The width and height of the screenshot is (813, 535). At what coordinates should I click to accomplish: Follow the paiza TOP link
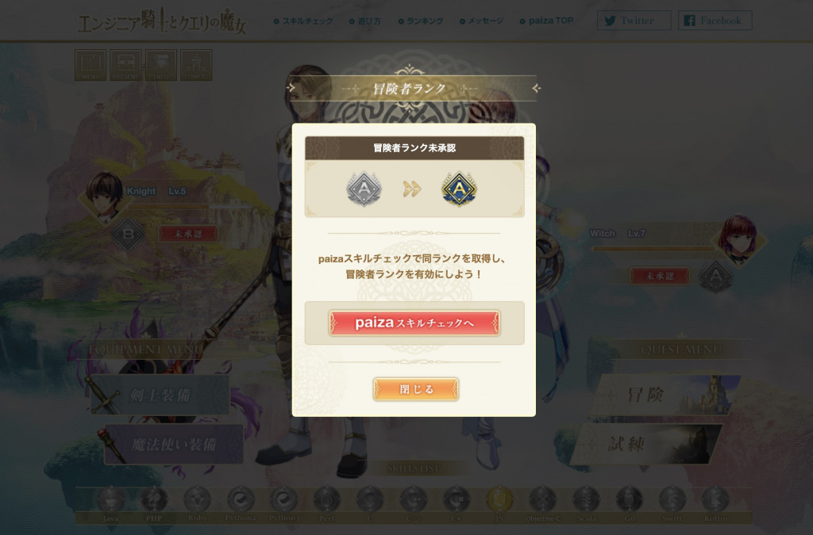(x=547, y=21)
